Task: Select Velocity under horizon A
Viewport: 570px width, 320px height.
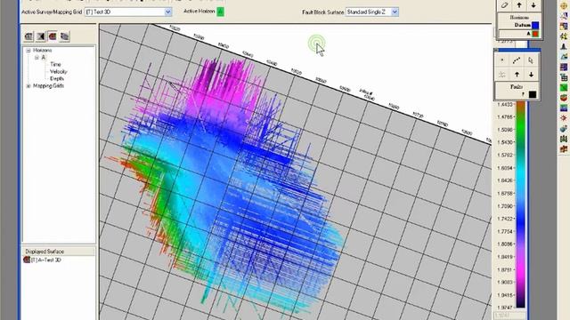Action: [58, 71]
